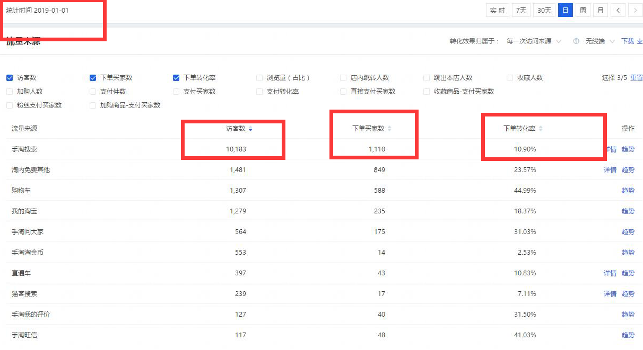Open 趋势 for 猫客搜索 row
Viewport: 643px width, 350px height.
[x=628, y=294]
